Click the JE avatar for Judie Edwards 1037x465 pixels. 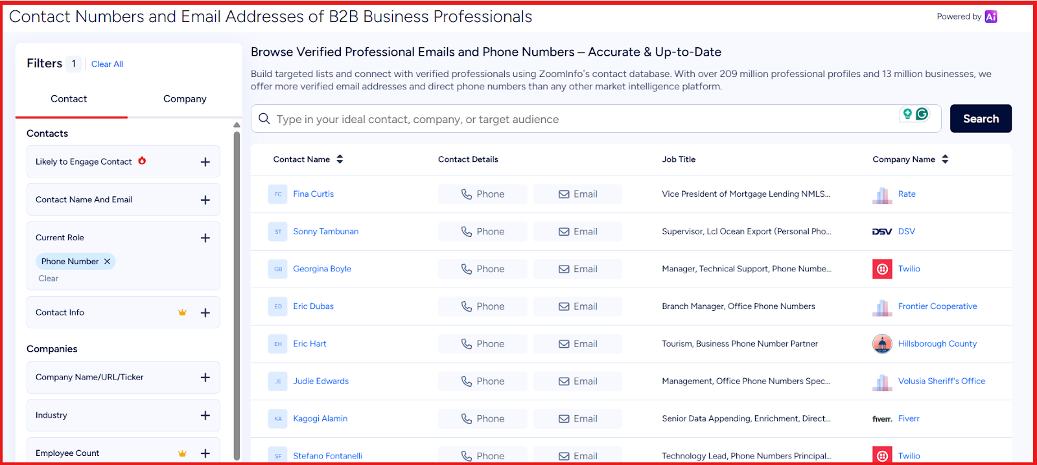pos(278,381)
